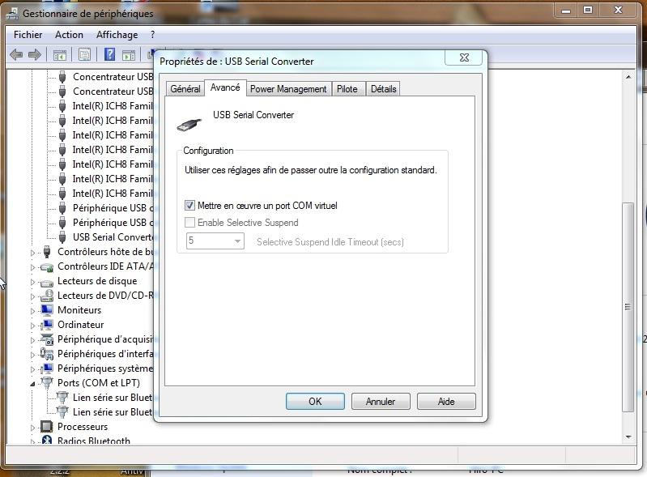Switch to the Pilote tab
Image resolution: width=647 pixels, height=477 pixels.
coord(347,89)
